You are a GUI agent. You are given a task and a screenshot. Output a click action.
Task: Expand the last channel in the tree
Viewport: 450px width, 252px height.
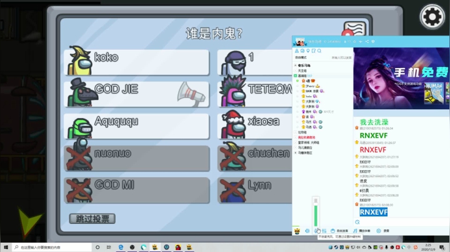295,153
